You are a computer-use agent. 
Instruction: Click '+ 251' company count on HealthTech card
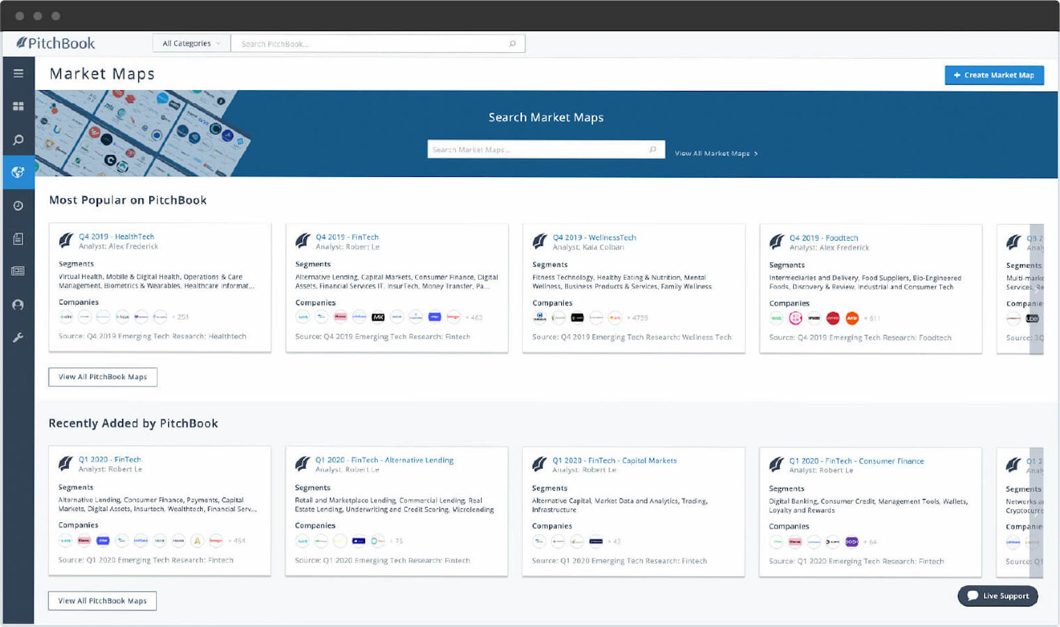(x=180, y=317)
